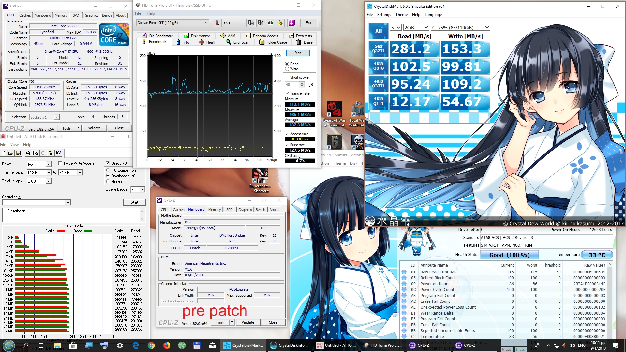Check Force Write Access in ATTO
Viewport: 626px width, 352px height.
point(60,163)
